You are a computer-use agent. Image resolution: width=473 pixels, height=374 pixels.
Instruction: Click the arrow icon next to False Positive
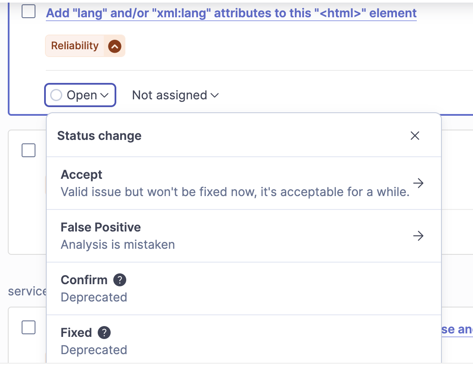418,236
